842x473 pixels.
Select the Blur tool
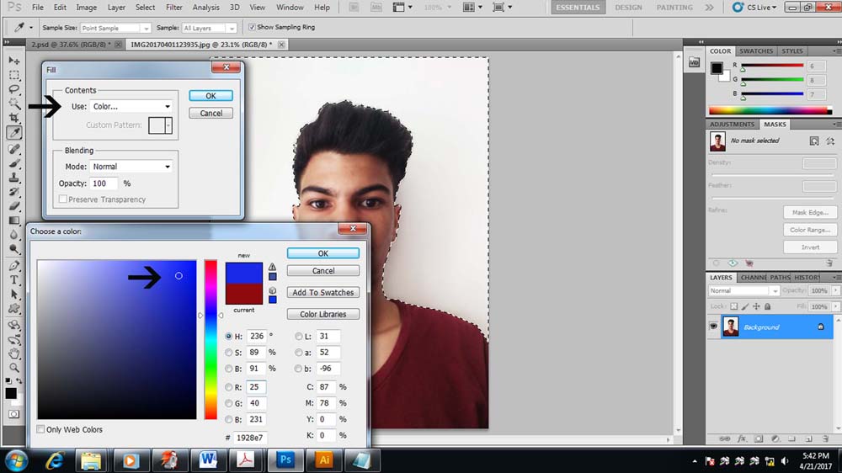tap(14, 235)
